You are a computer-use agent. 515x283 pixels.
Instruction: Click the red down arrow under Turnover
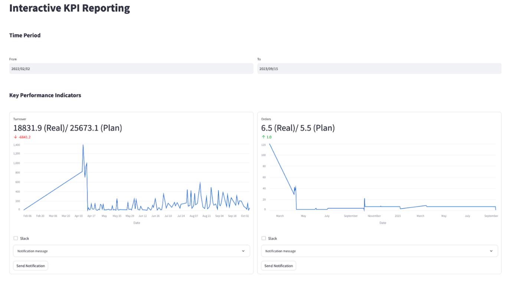point(15,137)
